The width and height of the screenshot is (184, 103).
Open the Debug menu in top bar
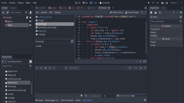click(x=20, y=3)
